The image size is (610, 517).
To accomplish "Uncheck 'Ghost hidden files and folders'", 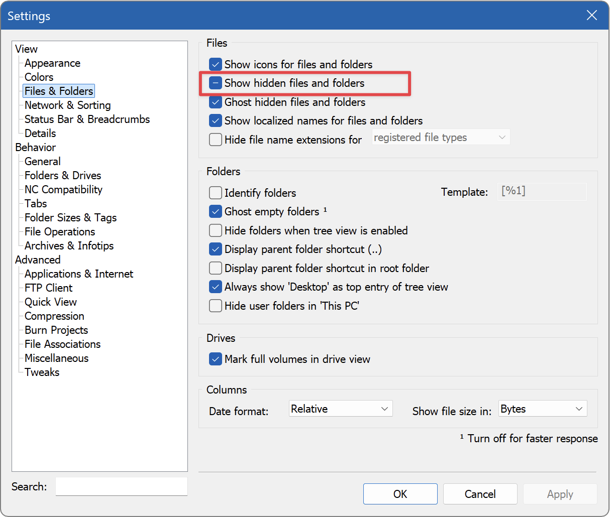I will (x=216, y=102).
